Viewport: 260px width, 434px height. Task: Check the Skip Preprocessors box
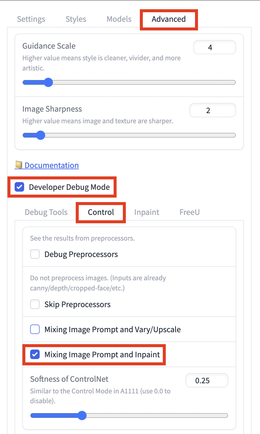point(35,304)
